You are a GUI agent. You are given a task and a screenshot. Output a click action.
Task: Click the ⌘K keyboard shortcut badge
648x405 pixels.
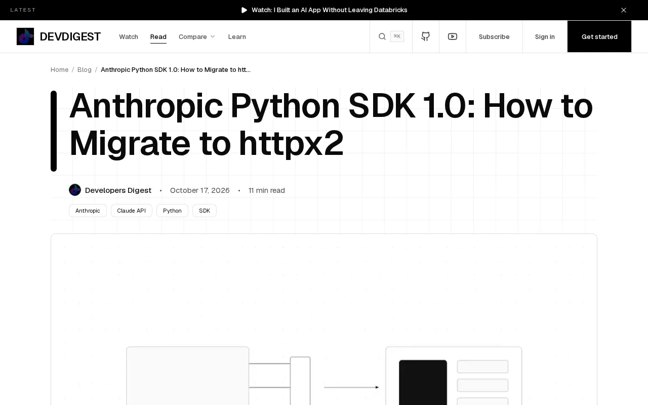point(397,36)
